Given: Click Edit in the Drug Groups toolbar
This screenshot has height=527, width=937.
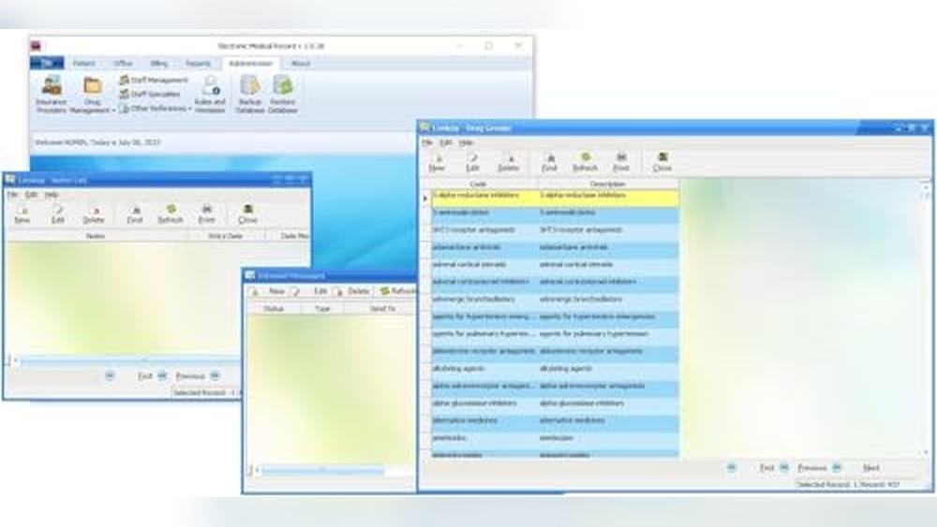Looking at the screenshot, I should [472, 161].
